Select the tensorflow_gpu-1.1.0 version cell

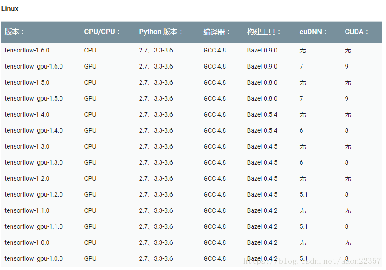pos(34,226)
